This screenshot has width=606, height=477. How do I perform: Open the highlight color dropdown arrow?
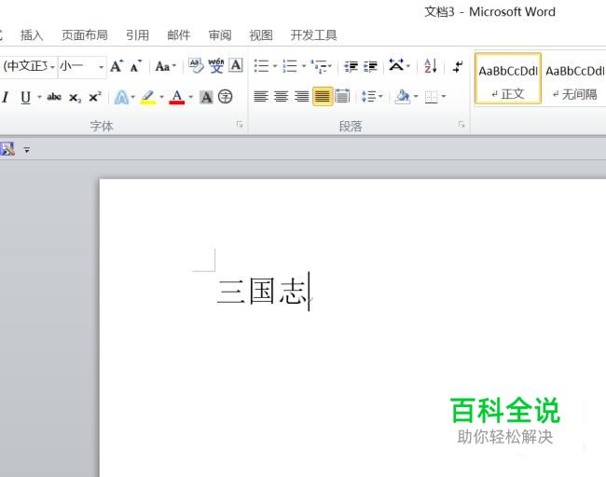[x=161, y=97]
